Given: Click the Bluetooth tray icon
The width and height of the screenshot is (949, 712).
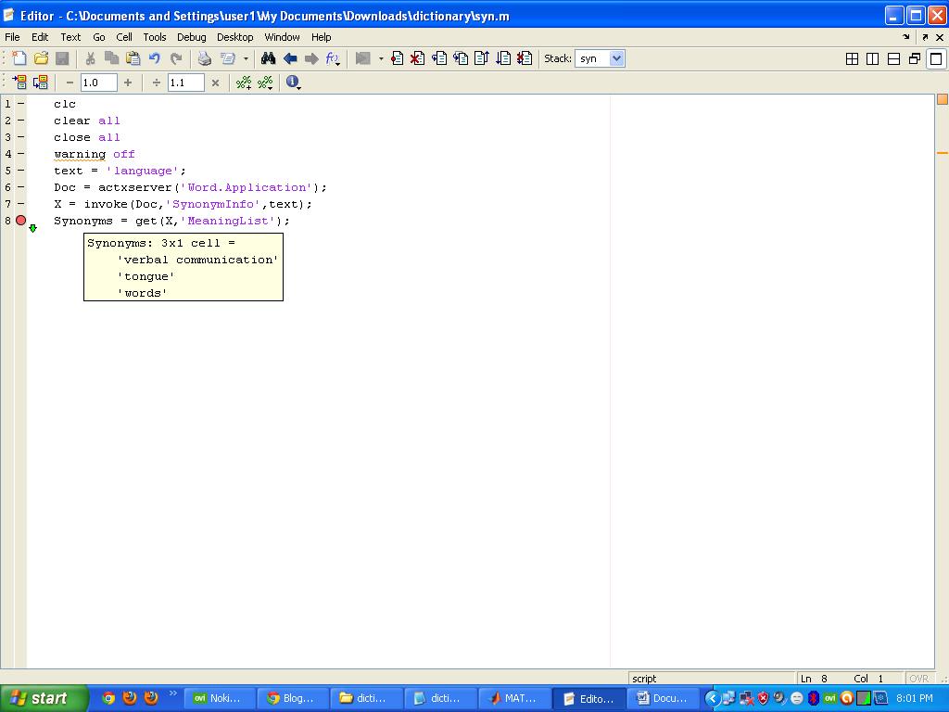Looking at the screenshot, I should (814, 698).
